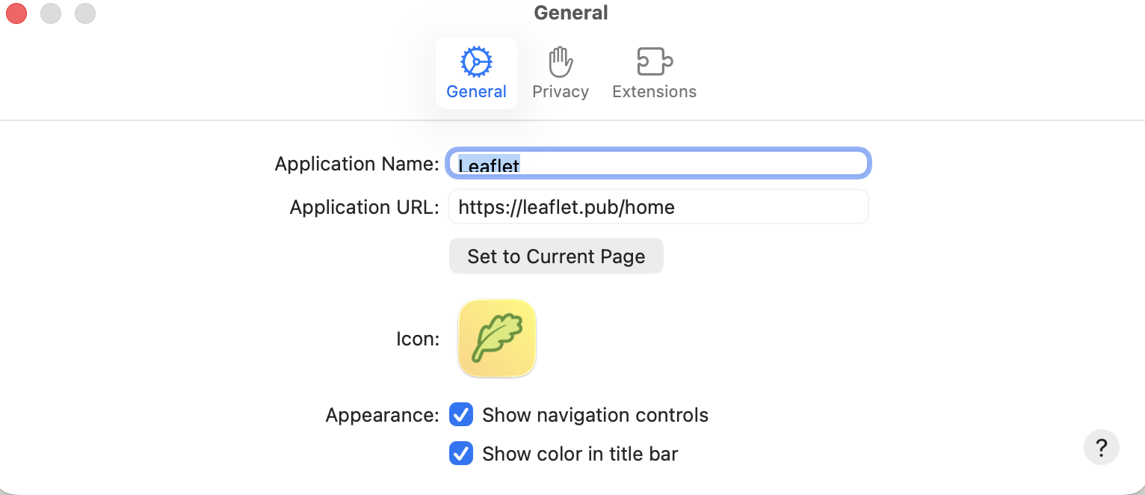Uncheck the Show color in title bar checkbox
The image size is (1145, 495).
coord(461,453)
